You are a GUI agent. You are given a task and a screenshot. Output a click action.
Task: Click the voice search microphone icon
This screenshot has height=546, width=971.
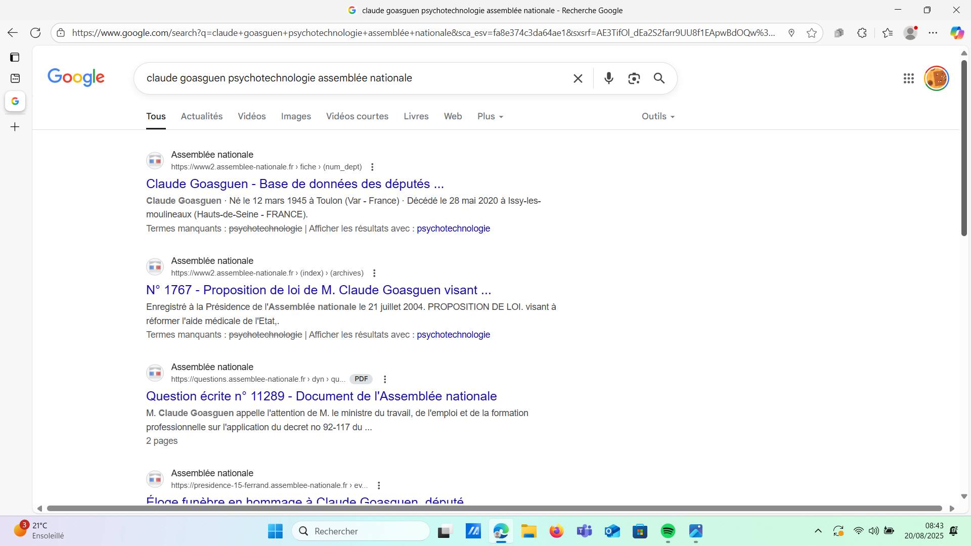tap(608, 78)
